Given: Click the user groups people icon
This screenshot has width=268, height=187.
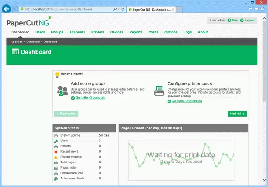Looking at the screenshot, I should pyautogui.click(x=63, y=91).
